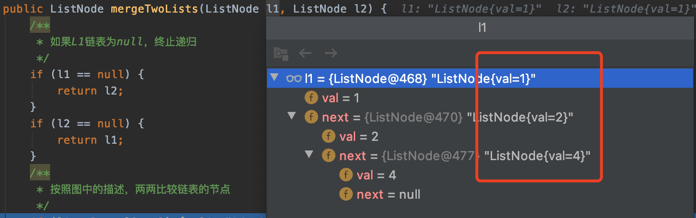Click the 'if (l2 == null)' line
The width and height of the screenshot is (696, 218).
tap(87, 123)
